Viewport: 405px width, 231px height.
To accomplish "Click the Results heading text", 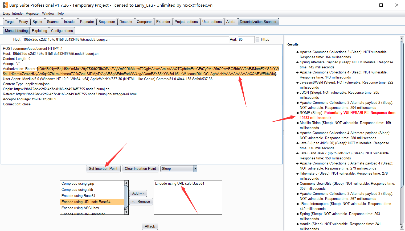I will tap(293, 44).
